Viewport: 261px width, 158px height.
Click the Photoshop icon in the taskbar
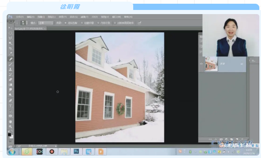click(76, 151)
